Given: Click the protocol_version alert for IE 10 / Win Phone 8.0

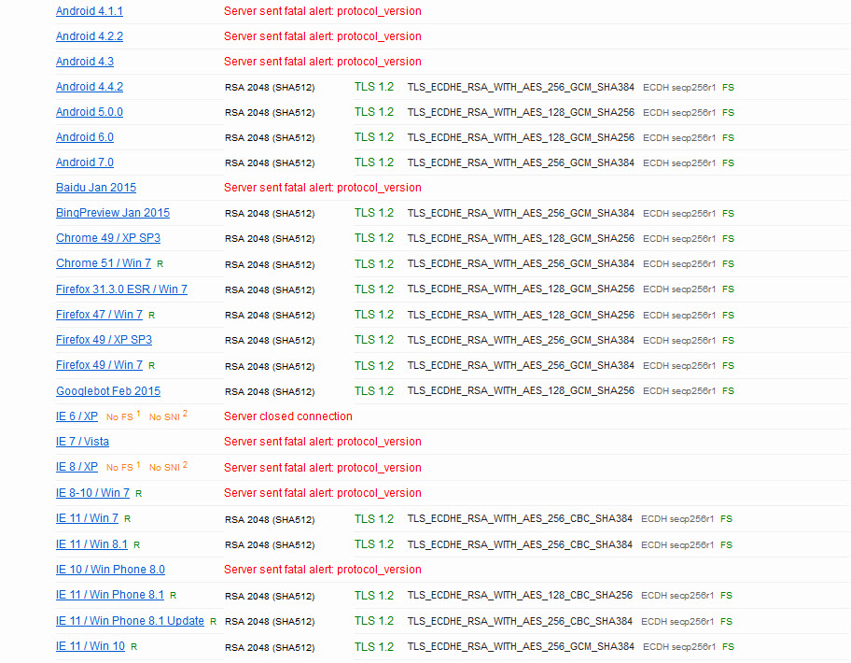Looking at the screenshot, I should 322,570.
